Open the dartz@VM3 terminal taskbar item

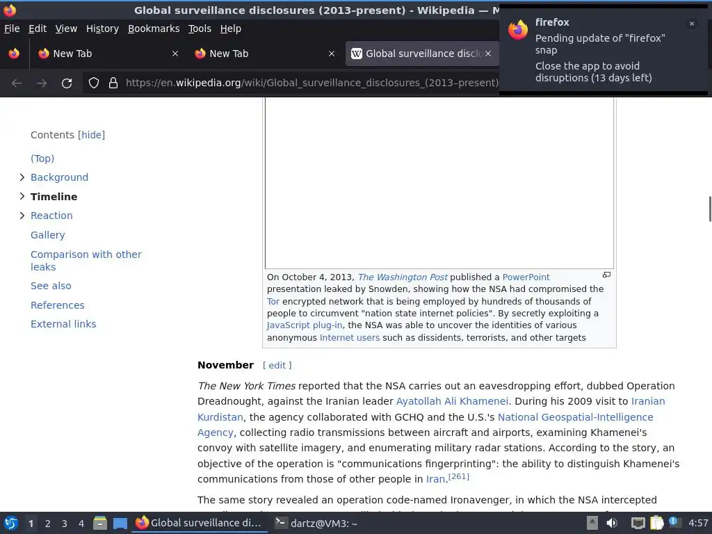pos(316,524)
